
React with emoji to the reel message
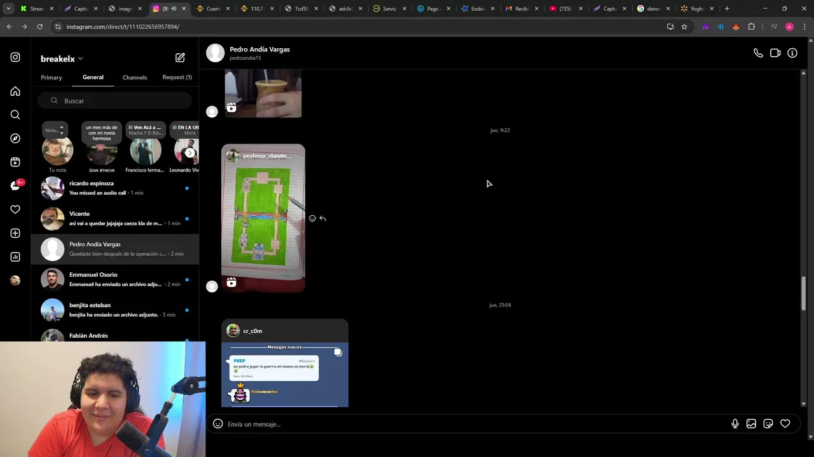(x=312, y=218)
